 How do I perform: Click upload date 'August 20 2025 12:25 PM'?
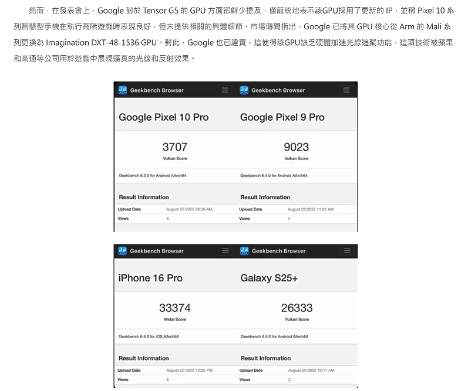(189, 370)
